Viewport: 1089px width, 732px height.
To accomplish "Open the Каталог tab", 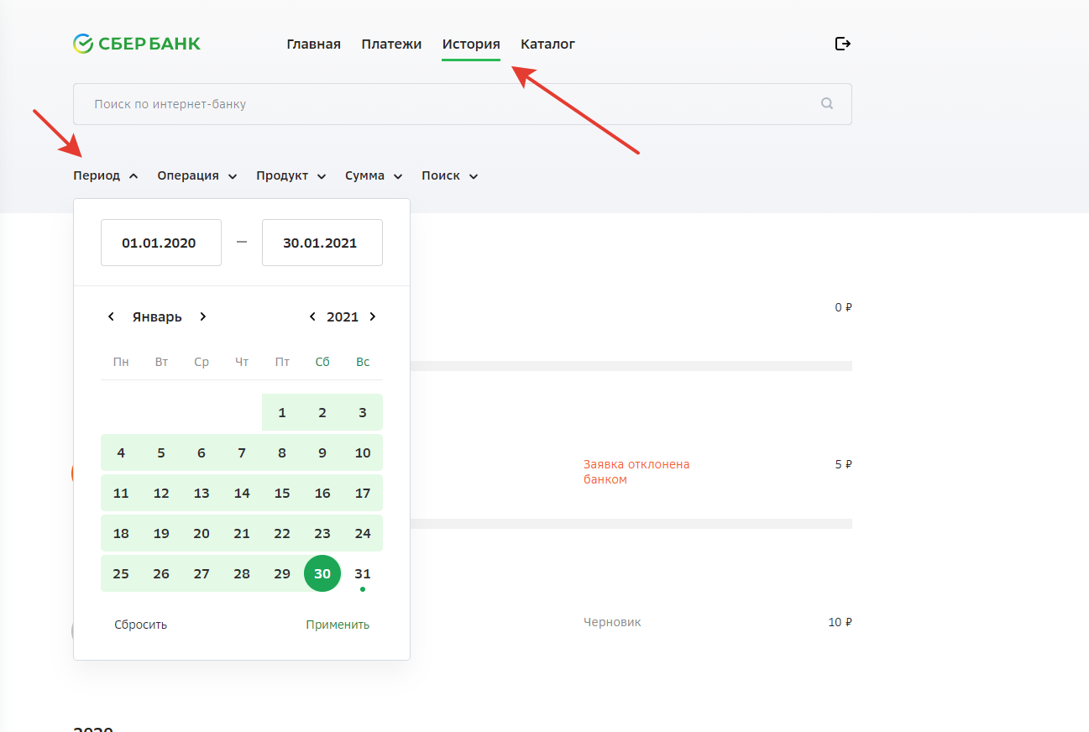I will point(547,44).
